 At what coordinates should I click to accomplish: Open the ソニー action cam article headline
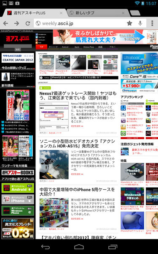click(78, 144)
